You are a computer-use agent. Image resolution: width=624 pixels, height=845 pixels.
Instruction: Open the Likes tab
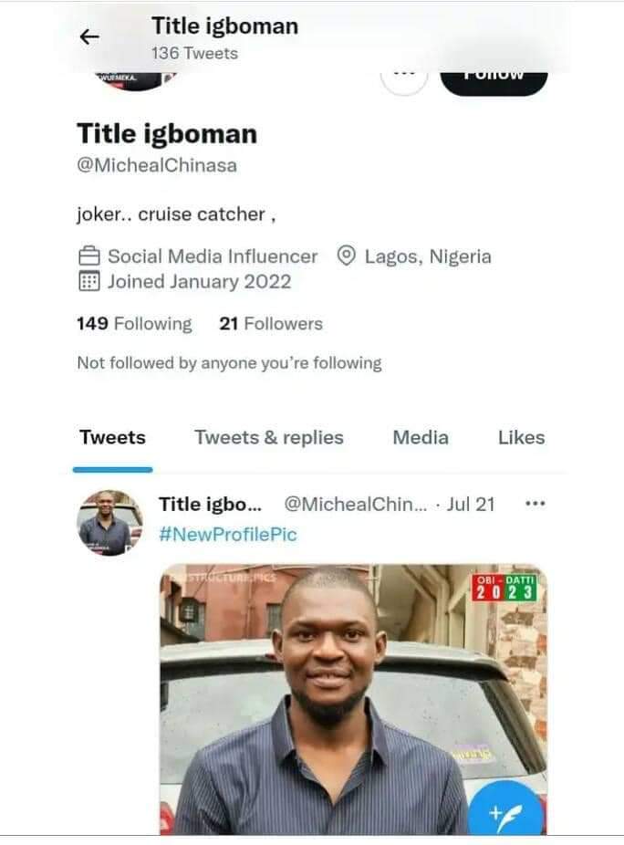(521, 438)
